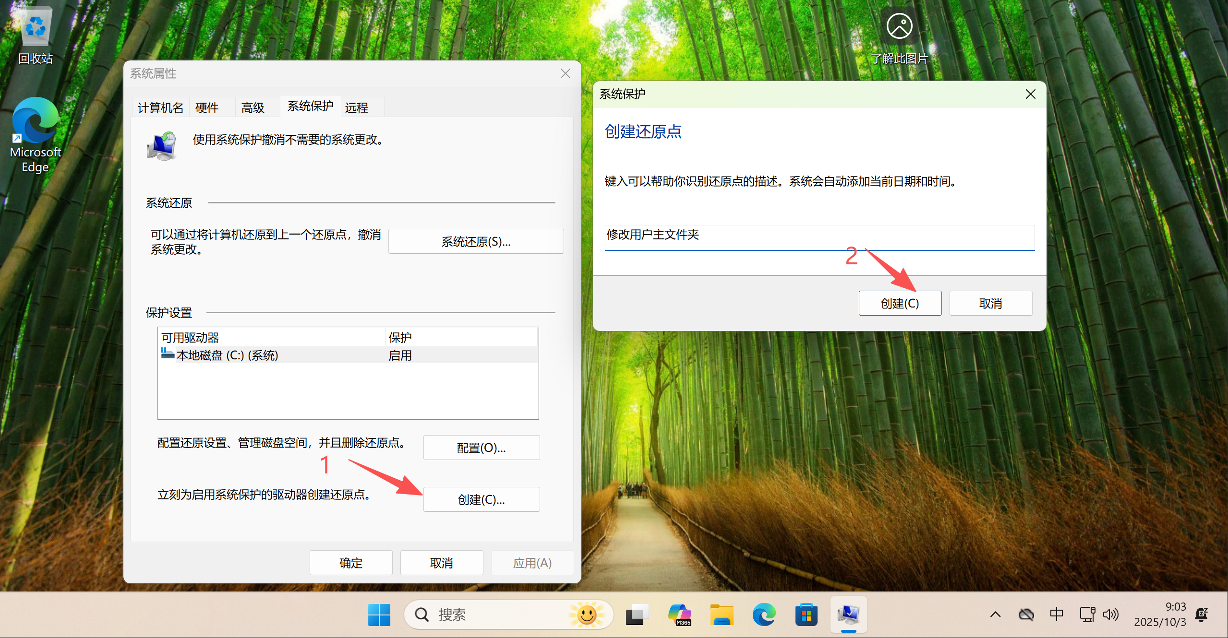Viewport: 1228px width, 638px height.
Task: Select the 本地磁盘 (C:) drive row
Action: (228, 355)
